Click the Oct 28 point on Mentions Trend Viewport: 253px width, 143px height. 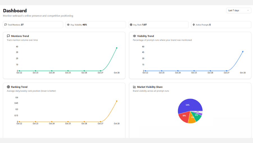[x=117, y=48]
